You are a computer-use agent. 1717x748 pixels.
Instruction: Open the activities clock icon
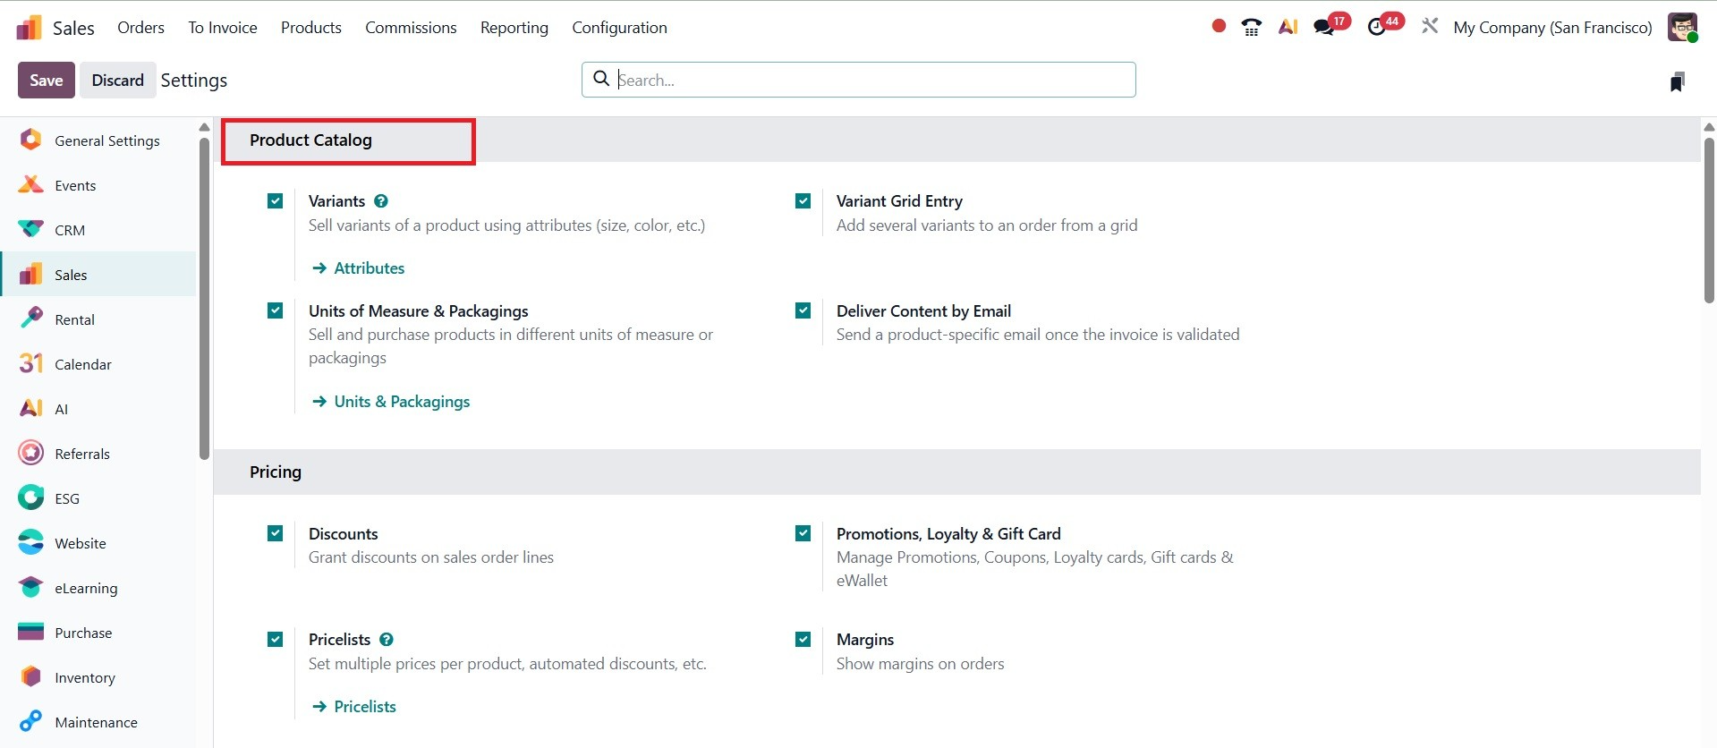coord(1377,28)
